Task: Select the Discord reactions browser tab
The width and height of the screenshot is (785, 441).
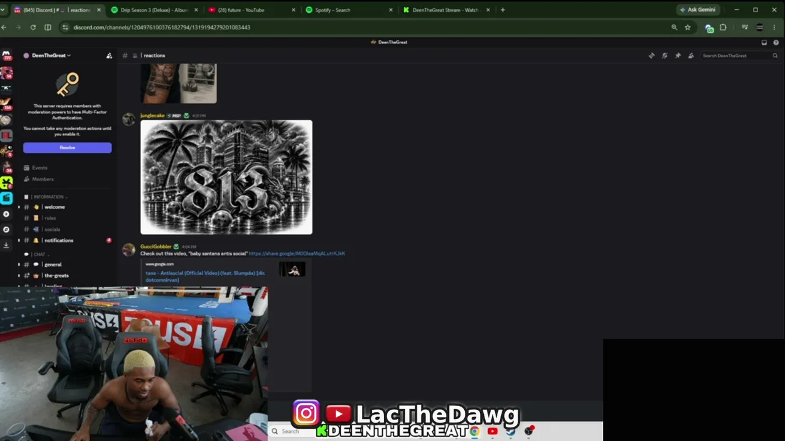Action: pos(57,10)
